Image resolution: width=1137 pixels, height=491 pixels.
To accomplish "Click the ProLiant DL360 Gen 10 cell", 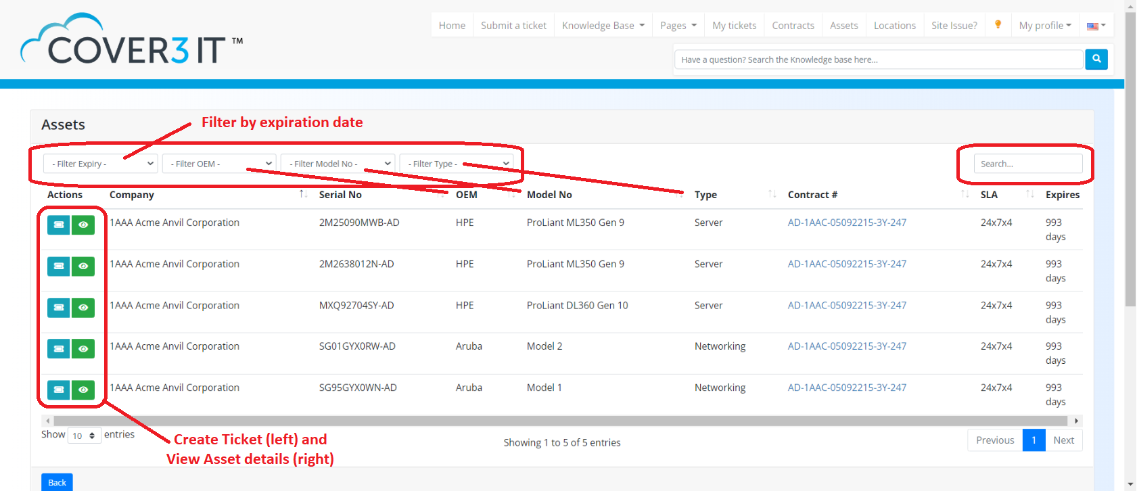I will click(577, 305).
